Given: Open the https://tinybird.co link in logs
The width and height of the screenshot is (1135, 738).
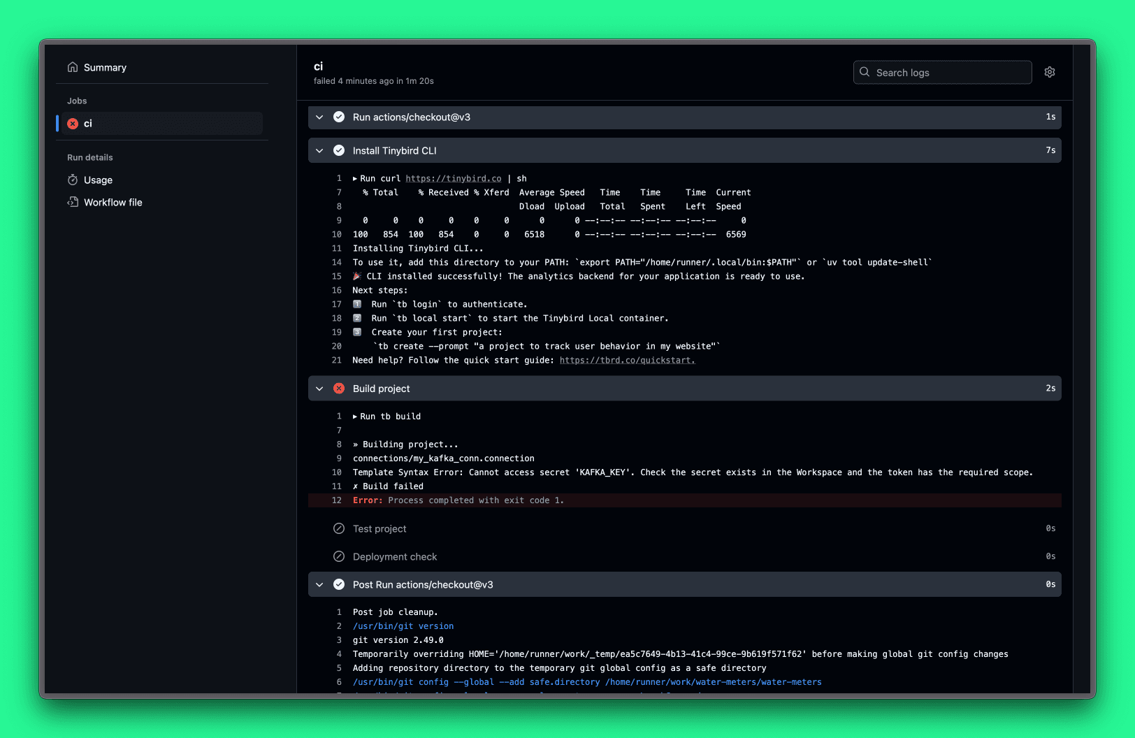Looking at the screenshot, I should pos(453,178).
